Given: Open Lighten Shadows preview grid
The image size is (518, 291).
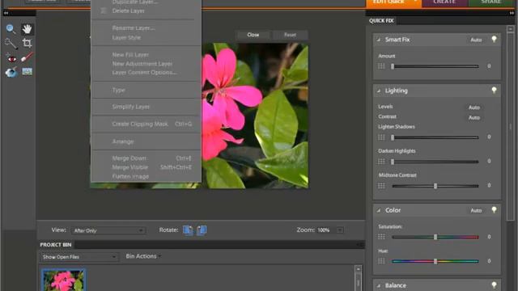Looking at the screenshot, I should 381,137.
